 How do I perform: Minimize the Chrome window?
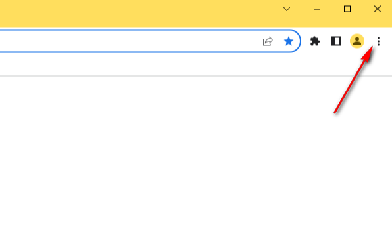[x=317, y=9]
